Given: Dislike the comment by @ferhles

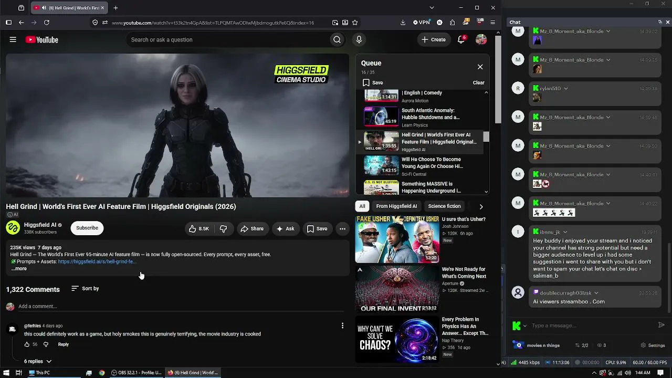Looking at the screenshot, I should [x=46, y=344].
